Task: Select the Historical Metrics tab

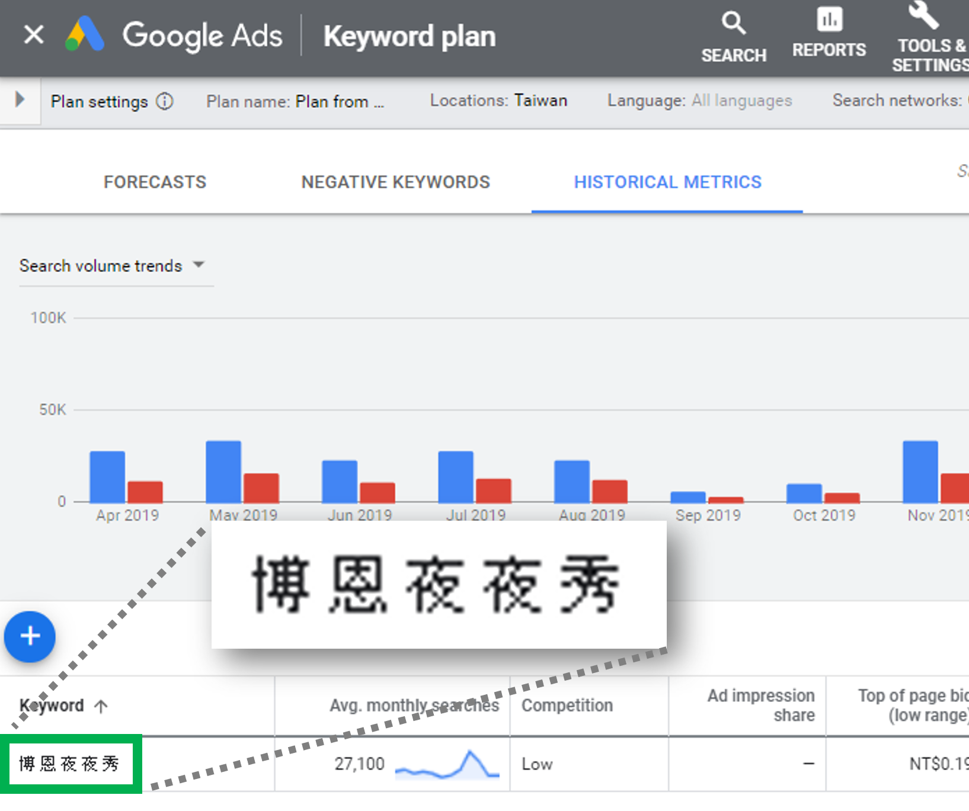Action: (x=667, y=182)
